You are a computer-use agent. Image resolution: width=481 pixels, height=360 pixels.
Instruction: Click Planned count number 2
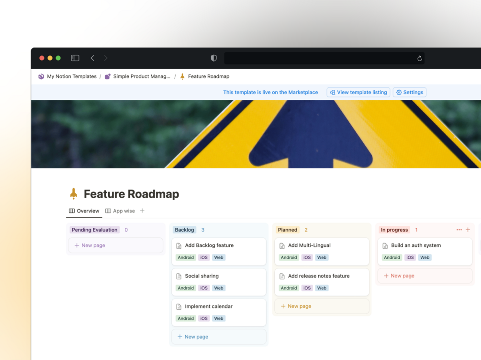(x=306, y=230)
